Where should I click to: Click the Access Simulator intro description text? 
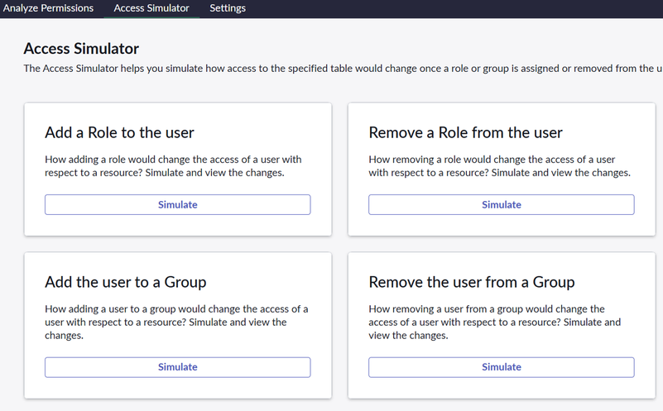tap(331, 69)
